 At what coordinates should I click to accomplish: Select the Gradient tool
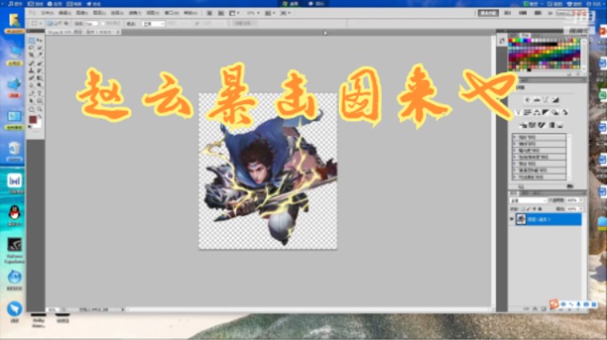[40, 77]
